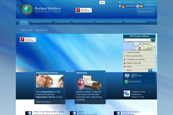173x115 pixels.
Task: Open the Home tab
Action: [24, 22]
